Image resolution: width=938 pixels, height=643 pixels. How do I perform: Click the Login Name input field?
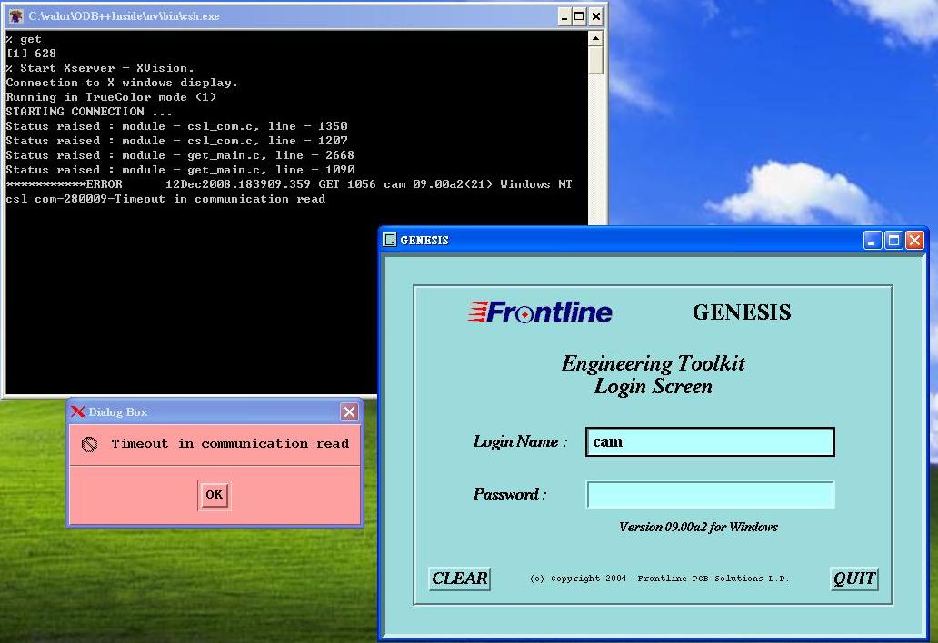tap(710, 441)
